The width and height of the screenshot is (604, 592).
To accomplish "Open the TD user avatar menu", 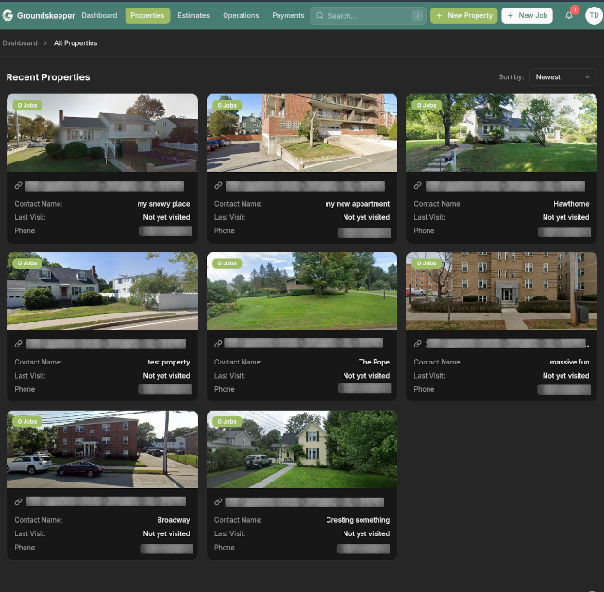I will pyautogui.click(x=593, y=15).
